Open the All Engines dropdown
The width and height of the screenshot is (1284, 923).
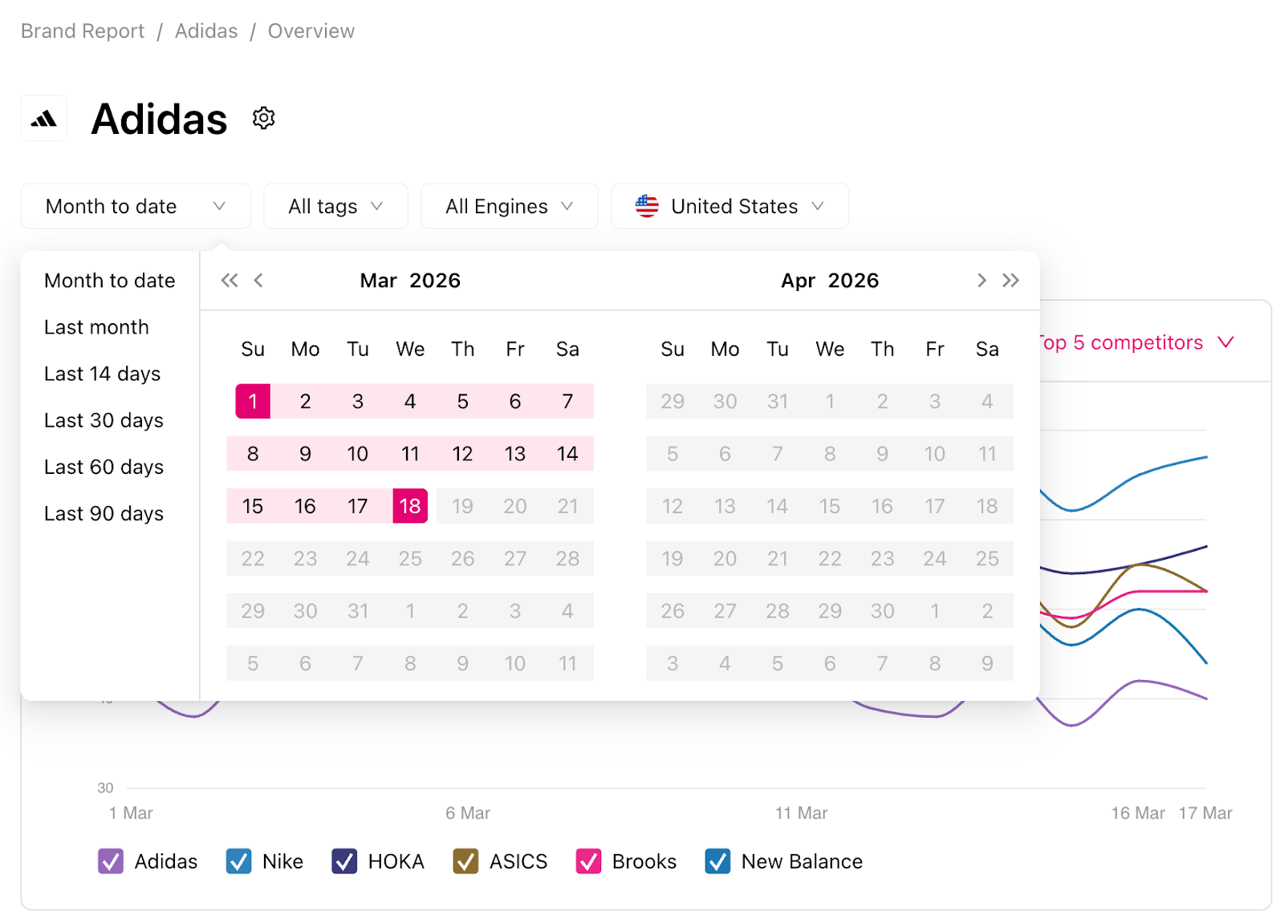point(509,206)
